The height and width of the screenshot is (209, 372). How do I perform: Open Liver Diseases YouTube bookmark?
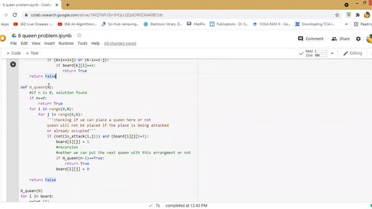[33, 24]
